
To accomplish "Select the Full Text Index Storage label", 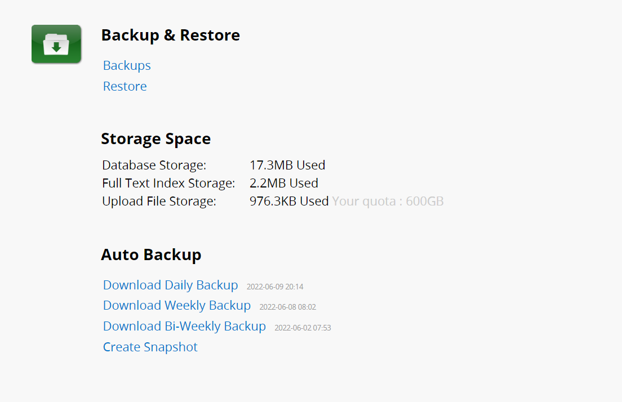I will tap(168, 183).
